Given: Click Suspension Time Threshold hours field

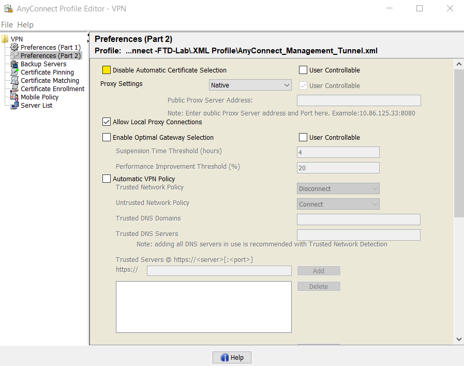Looking at the screenshot, I should [x=338, y=152].
